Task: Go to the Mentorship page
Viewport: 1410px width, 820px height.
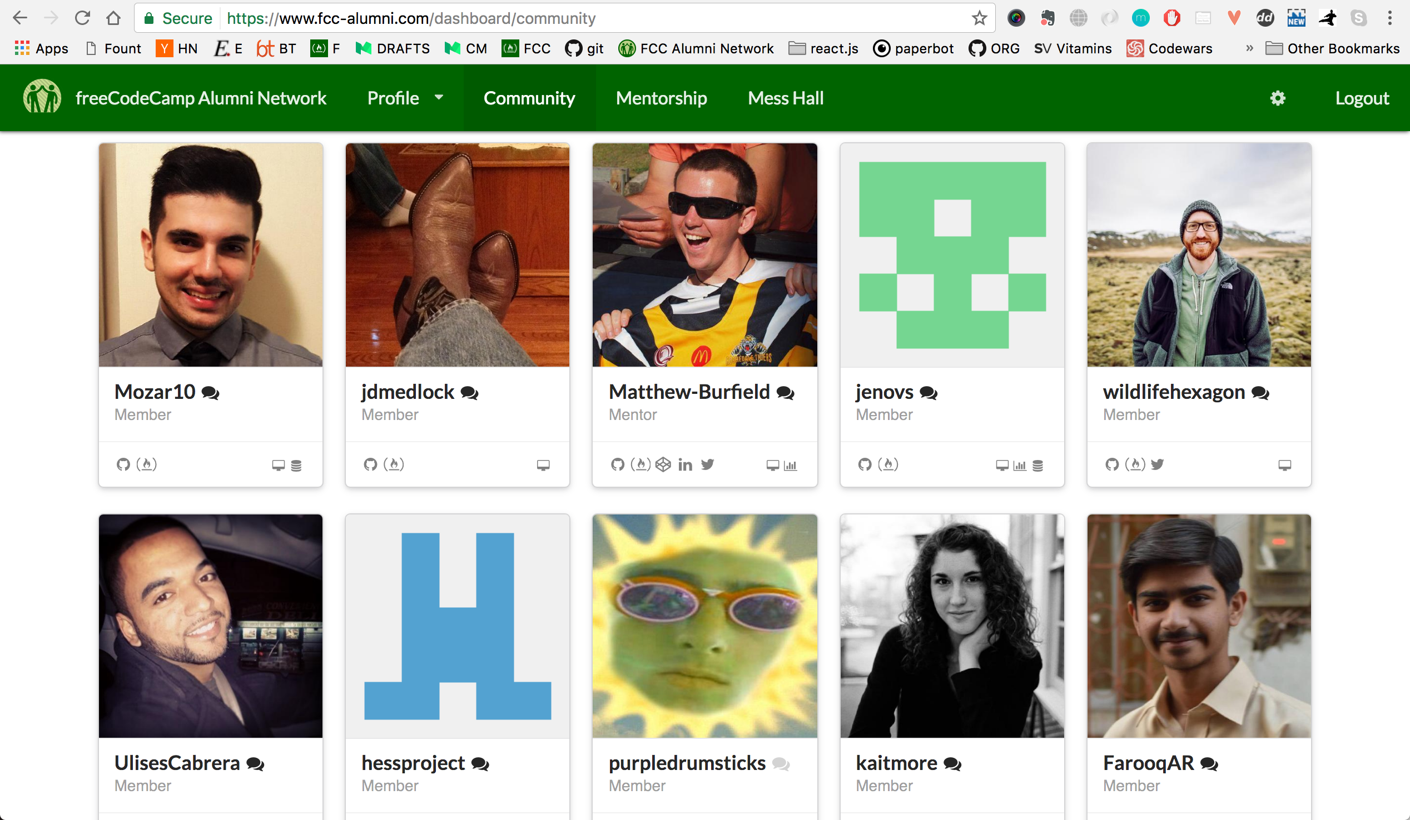Action: coord(662,98)
